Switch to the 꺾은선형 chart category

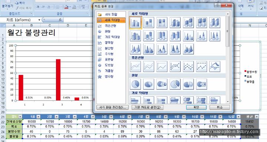tap(111, 26)
